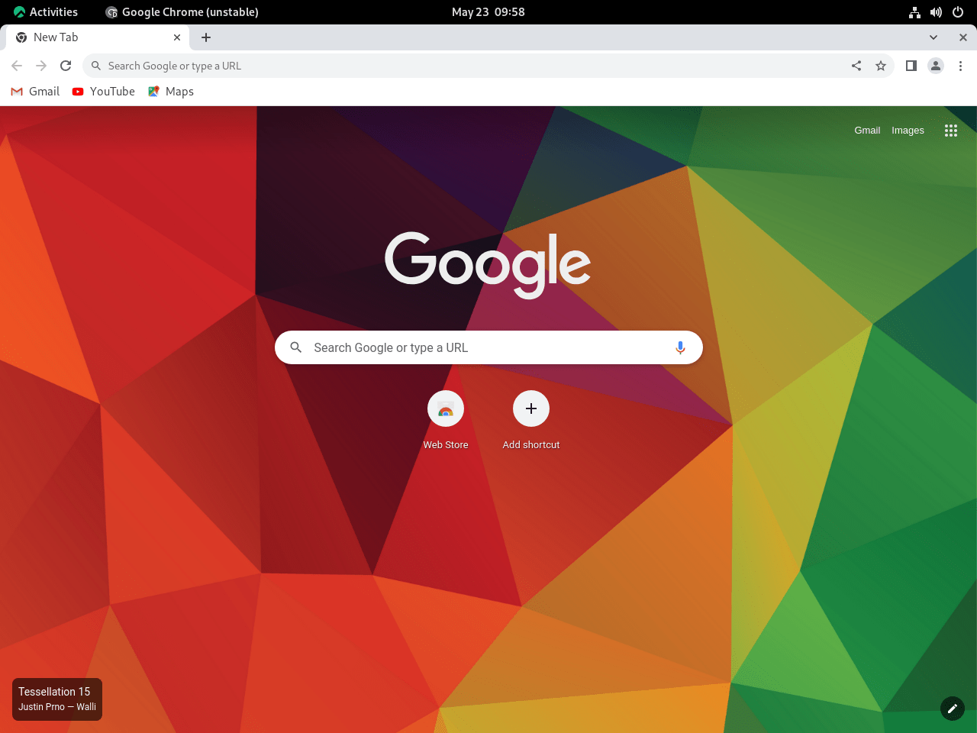
Task: Share this page icon in address bar
Action: [856, 66]
